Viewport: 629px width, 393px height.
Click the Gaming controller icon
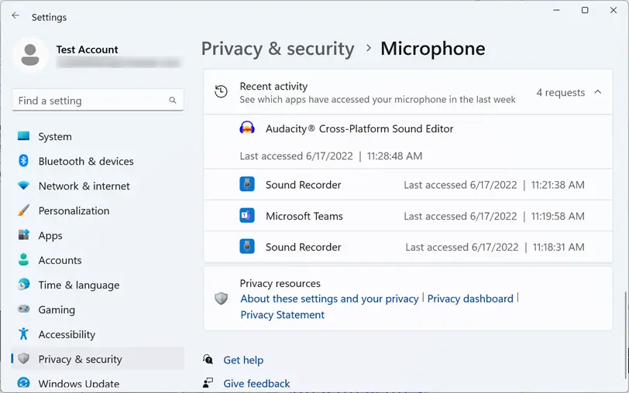23,309
